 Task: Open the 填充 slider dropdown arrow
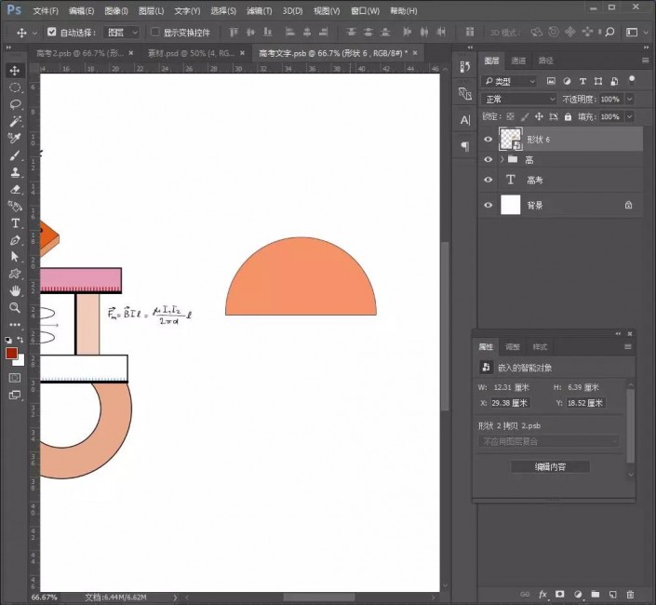coord(630,116)
